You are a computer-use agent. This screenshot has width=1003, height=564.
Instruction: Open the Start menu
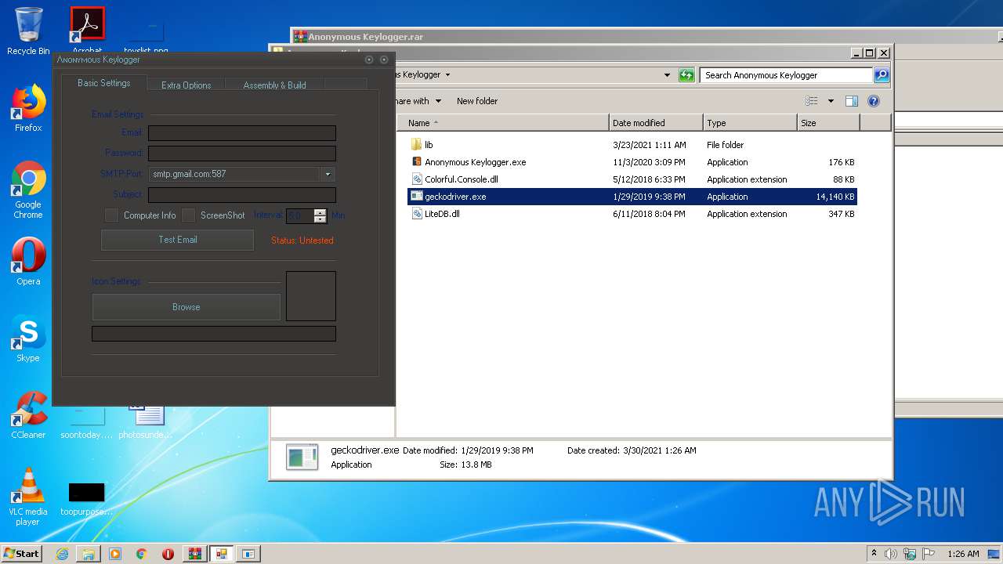pos(21,554)
